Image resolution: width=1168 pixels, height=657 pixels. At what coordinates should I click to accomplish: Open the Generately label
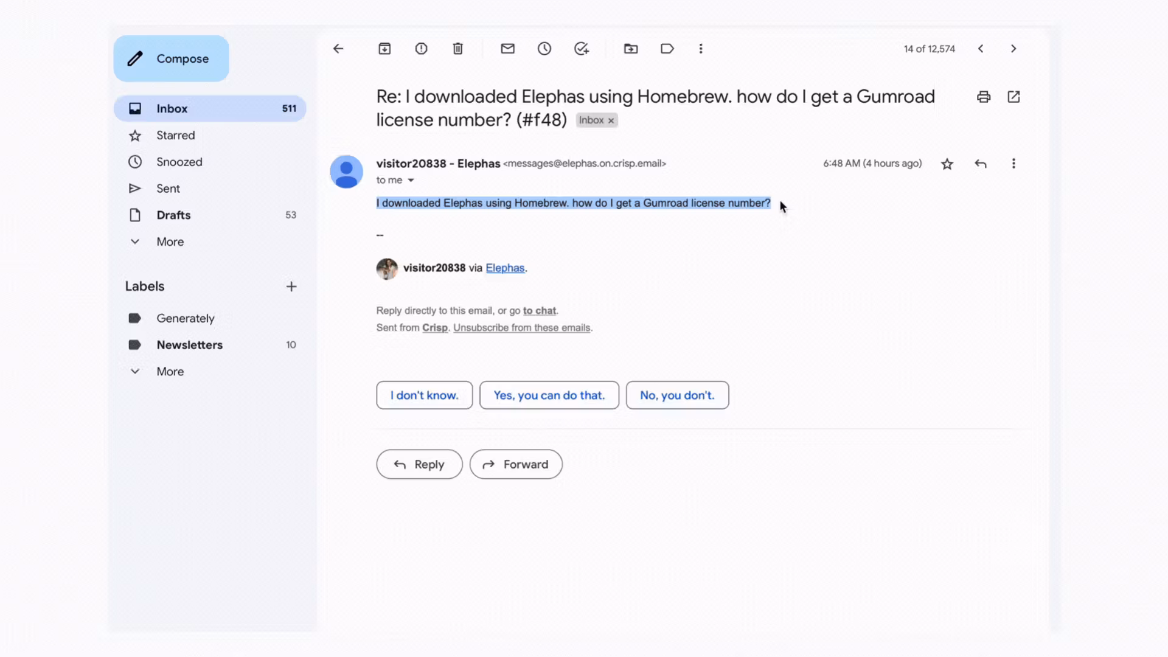pyautogui.click(x=210, y=318)
